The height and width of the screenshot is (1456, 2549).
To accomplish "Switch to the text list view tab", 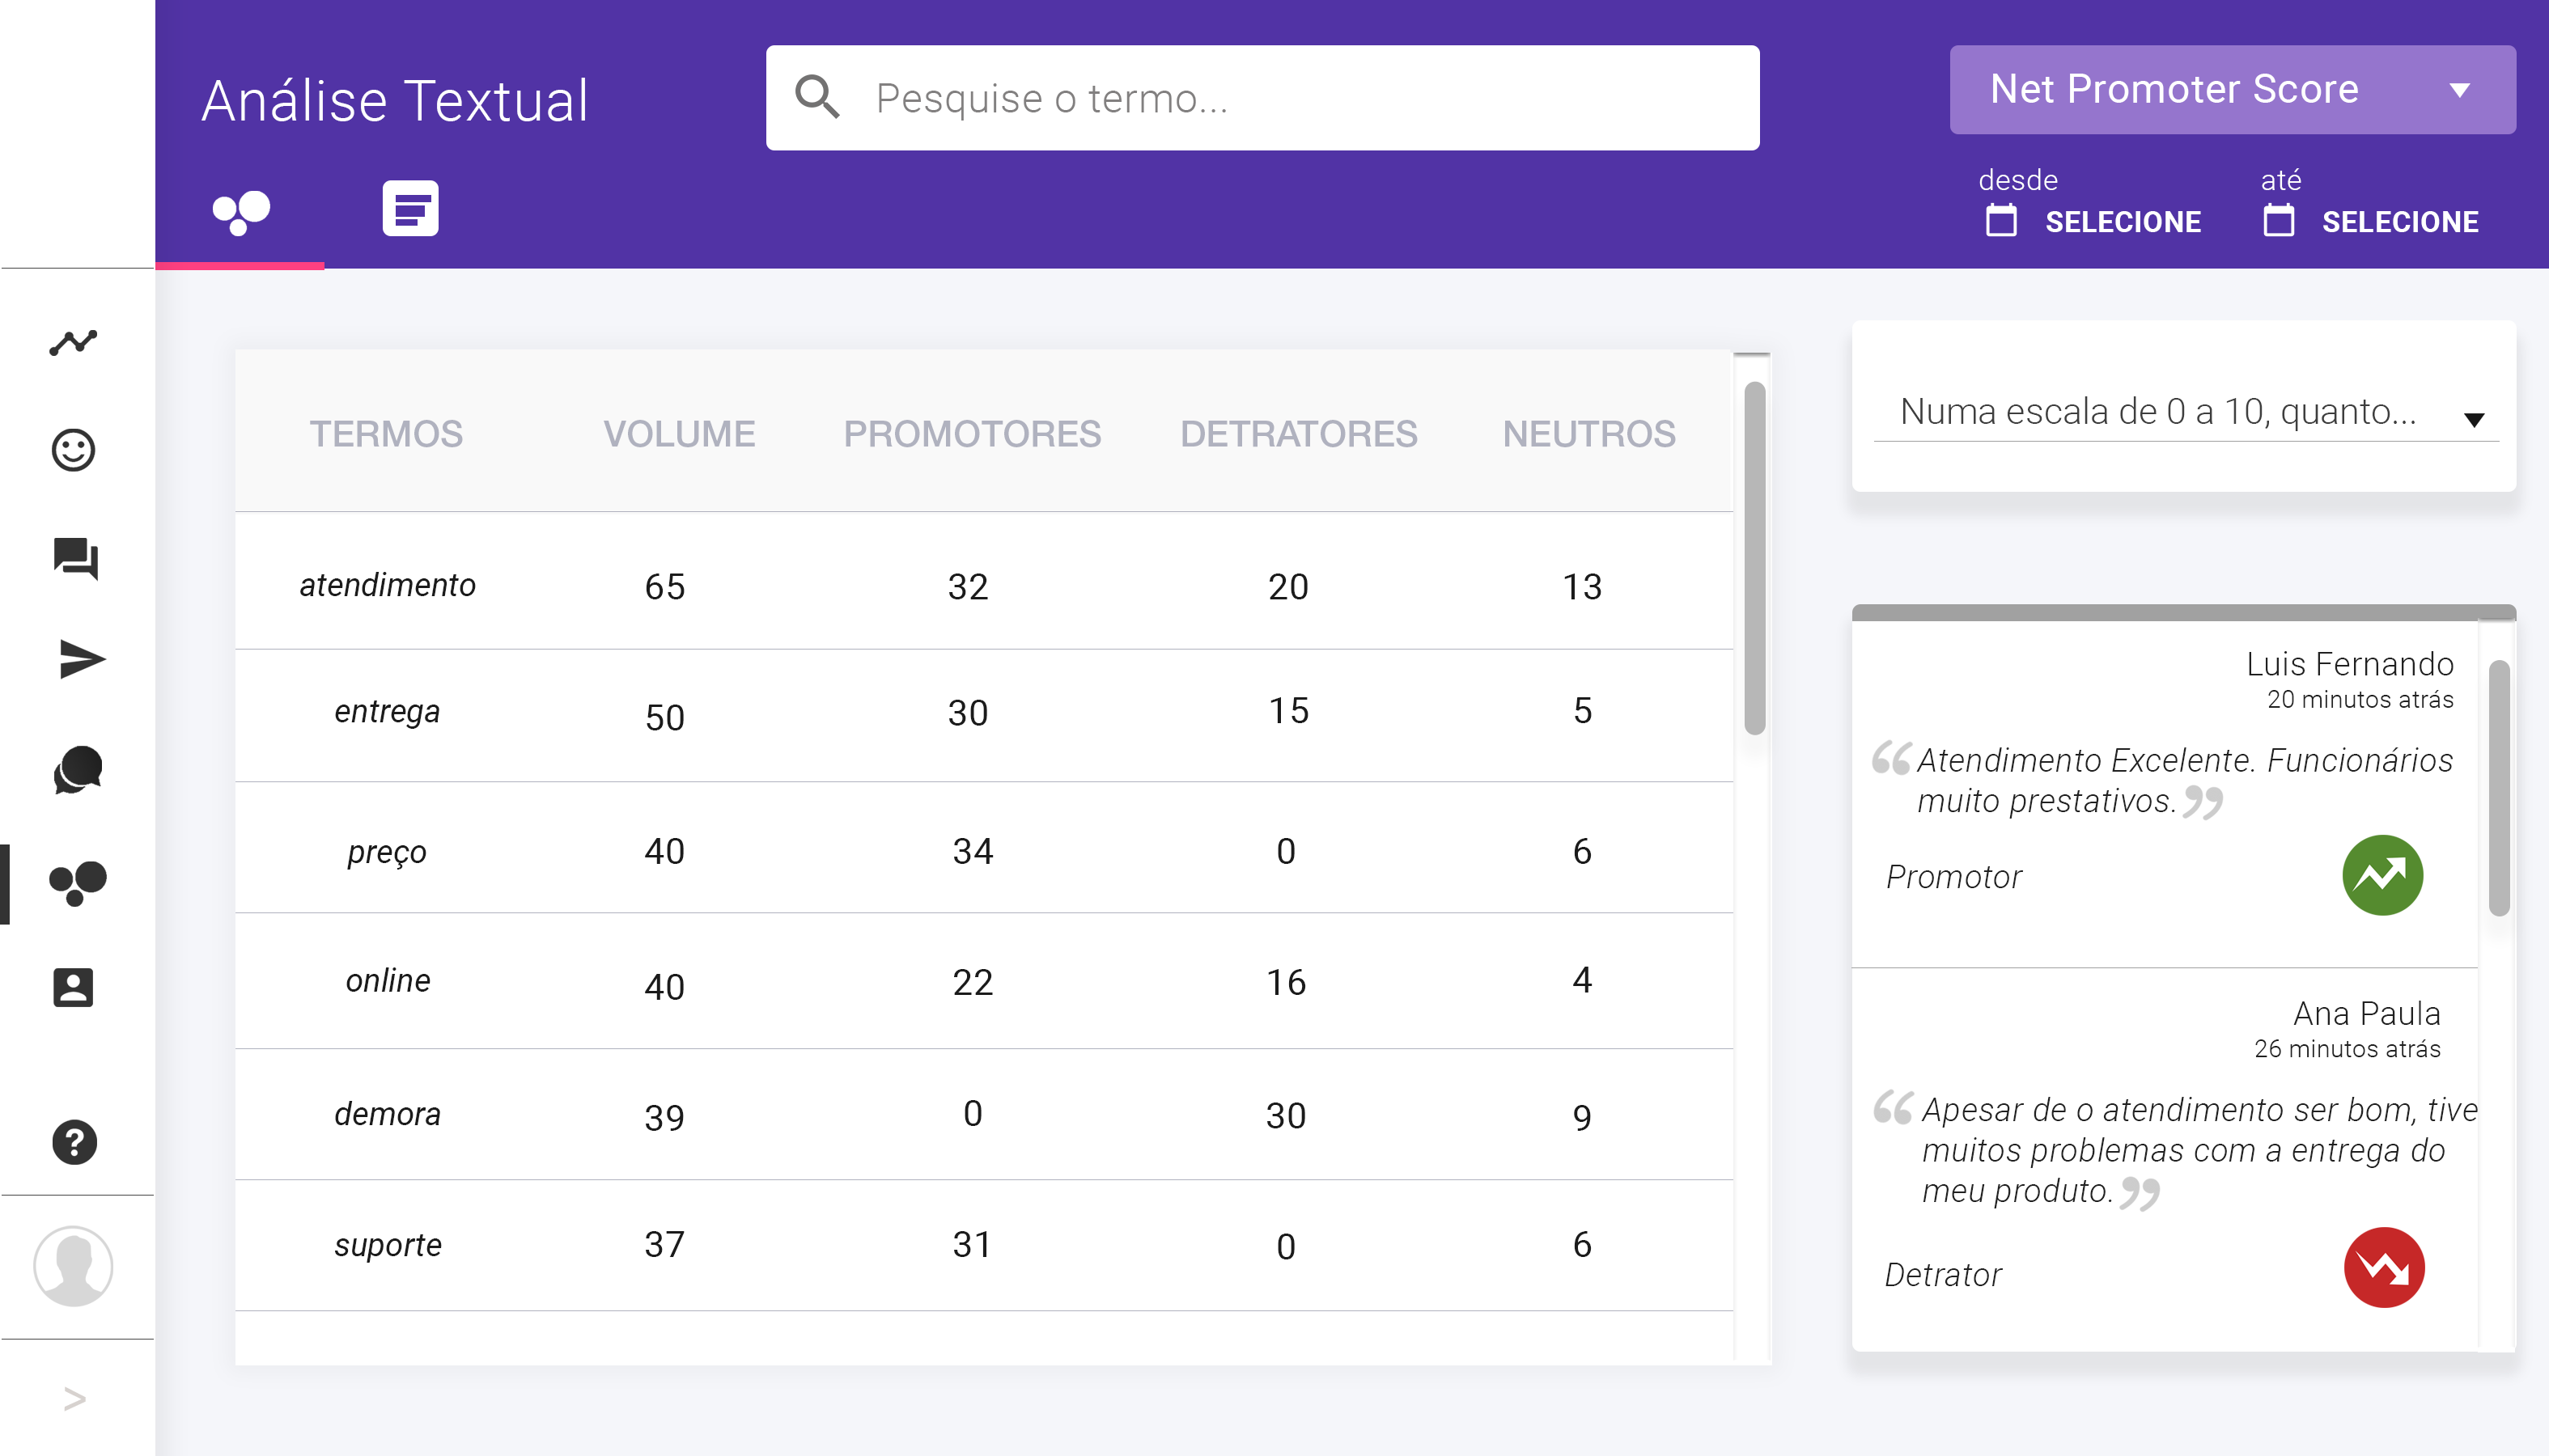I will tap(409, 208).
